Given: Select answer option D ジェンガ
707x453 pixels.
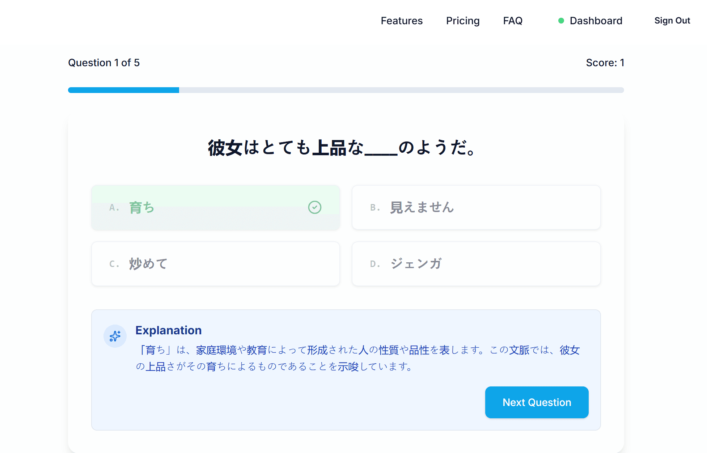Looking at the screenshot, I should tap(476, 264).
